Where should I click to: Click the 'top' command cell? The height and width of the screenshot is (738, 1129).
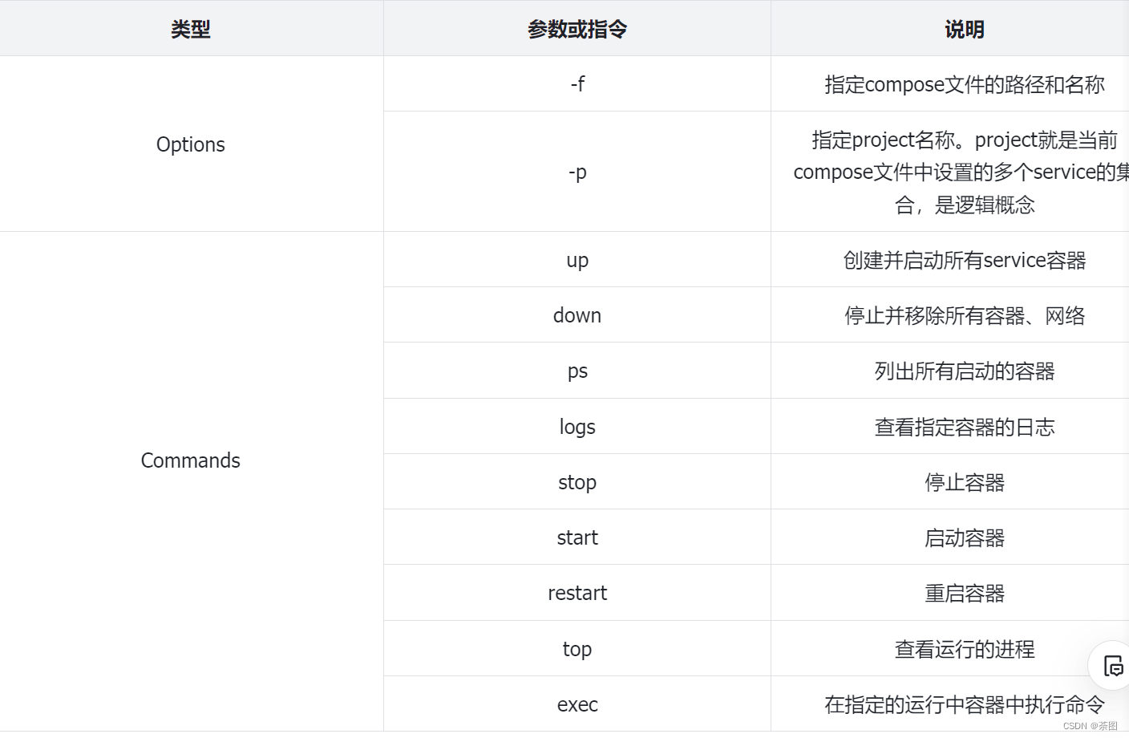[577, 648]
